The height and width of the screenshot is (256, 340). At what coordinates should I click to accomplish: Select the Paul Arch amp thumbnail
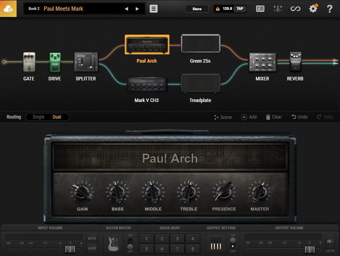click(147, 45)
